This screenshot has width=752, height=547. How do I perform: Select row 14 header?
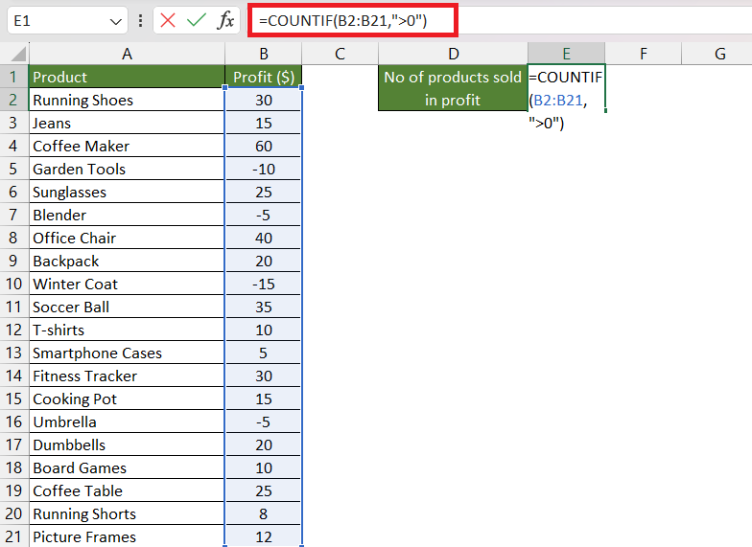[x=13, y=376]
